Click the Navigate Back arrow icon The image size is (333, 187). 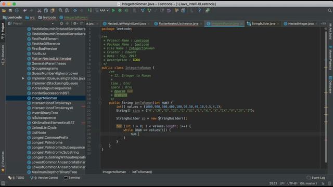coord(75,10)
